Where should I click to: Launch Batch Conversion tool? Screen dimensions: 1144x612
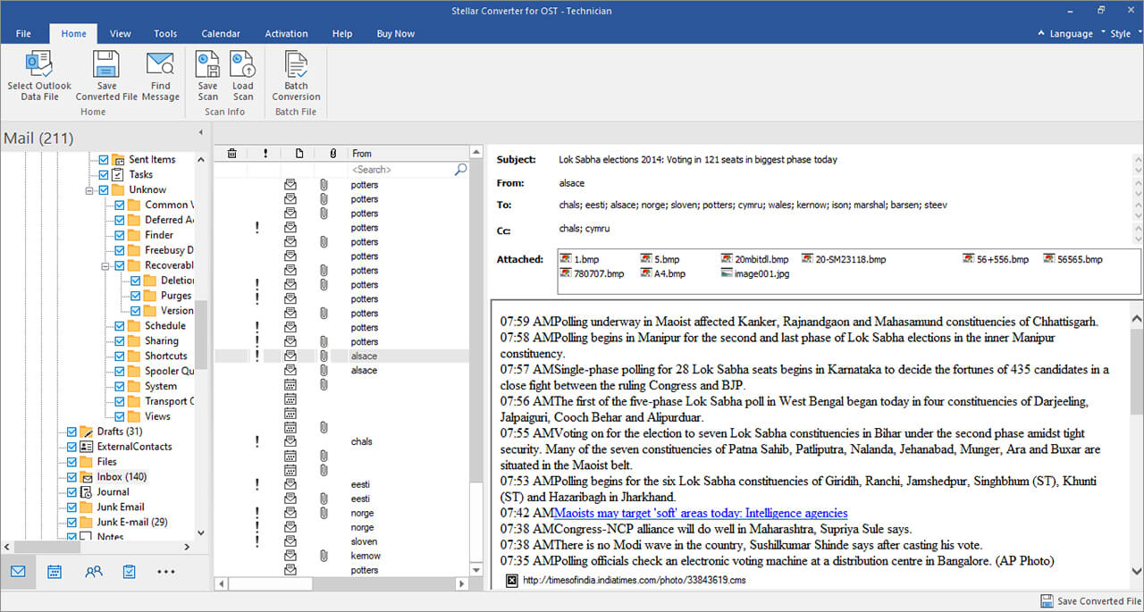click(296, 76)
